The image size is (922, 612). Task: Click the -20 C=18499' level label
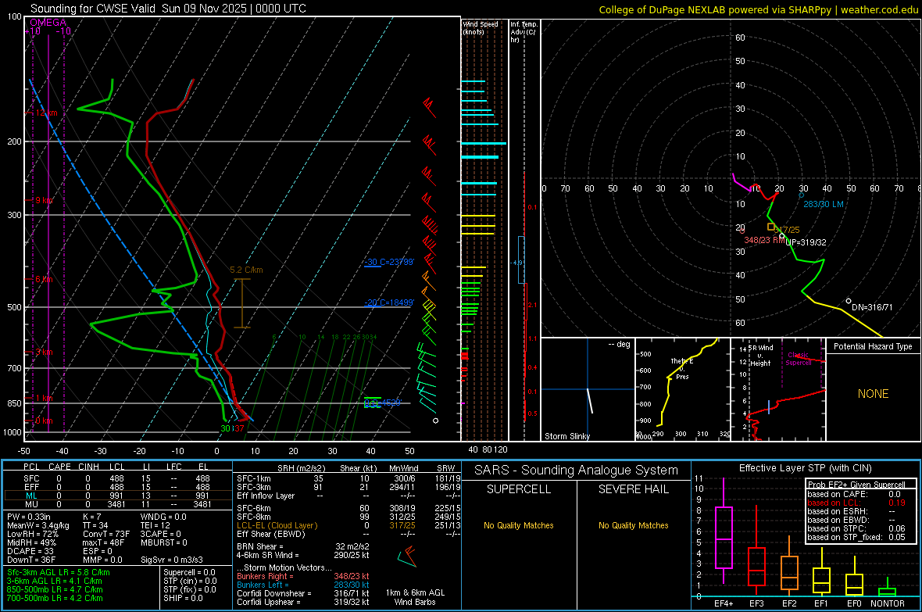point(389,302)
